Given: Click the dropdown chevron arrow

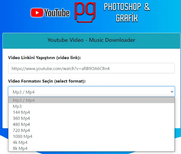Looking at the screenshot, I should point(172,92).
